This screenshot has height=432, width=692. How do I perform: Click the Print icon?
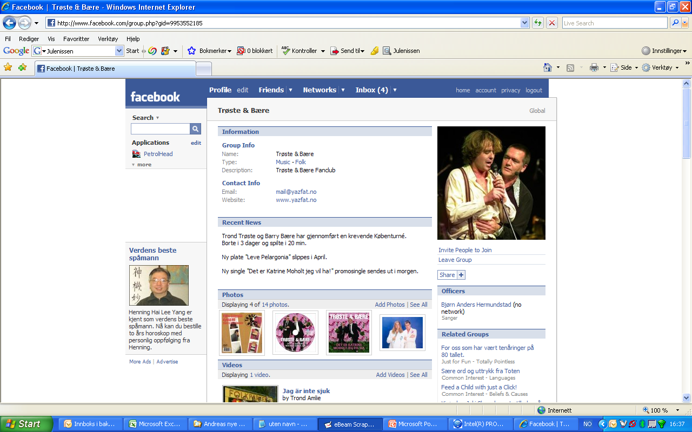click(594, 67)
